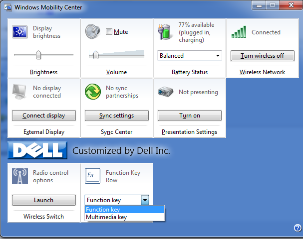Click the Not presenting status text
Screen dimensions: 303x239
point(198,92)
